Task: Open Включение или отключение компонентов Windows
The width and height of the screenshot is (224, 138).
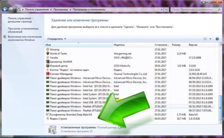Action: point(25,38)
